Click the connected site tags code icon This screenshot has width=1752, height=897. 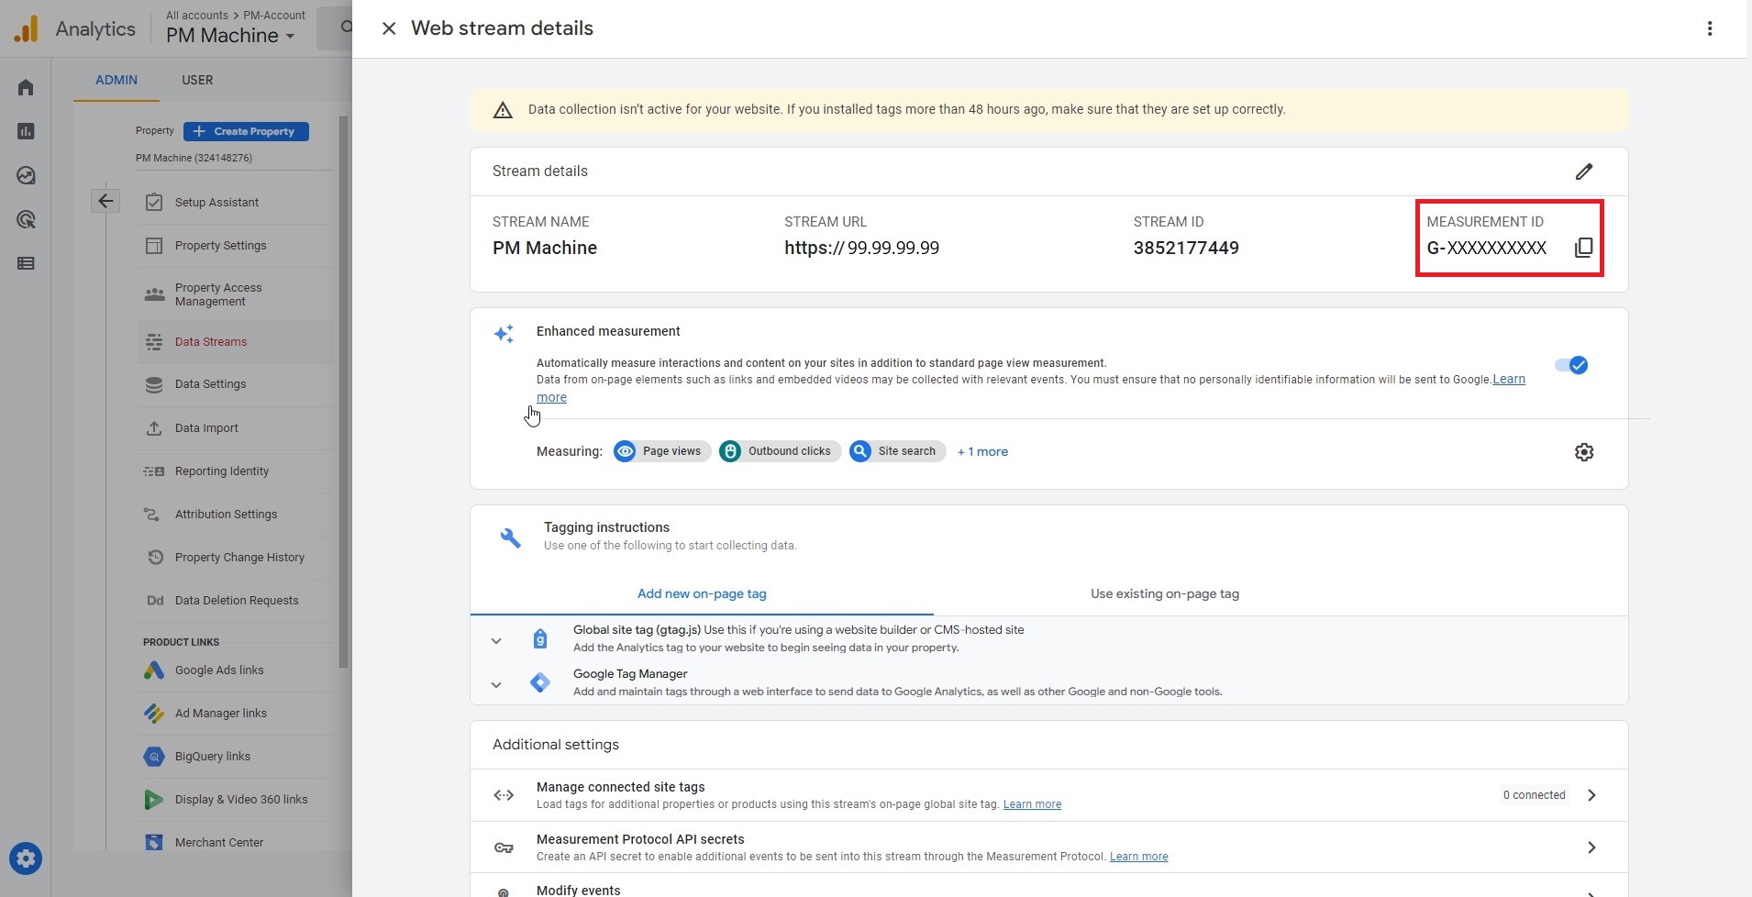click(504, 795)
